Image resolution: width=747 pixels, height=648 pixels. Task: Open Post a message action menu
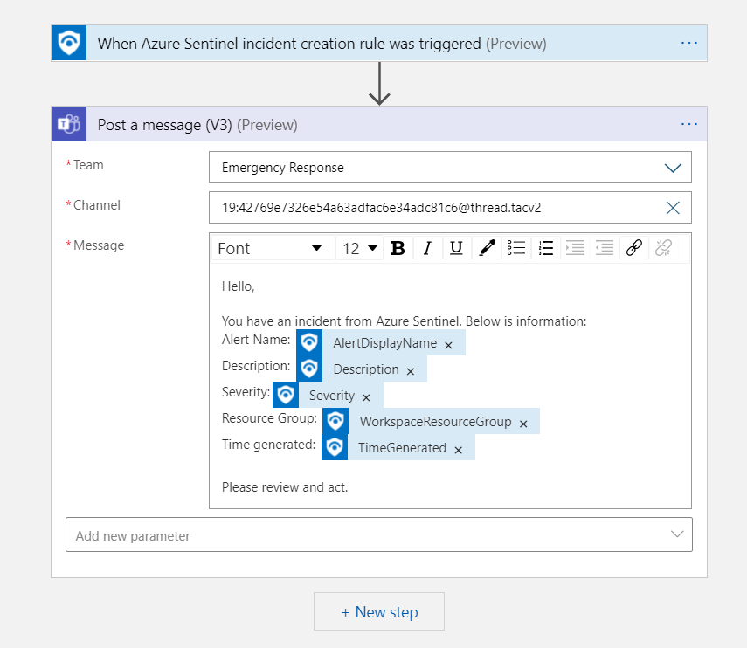point(688,125)
